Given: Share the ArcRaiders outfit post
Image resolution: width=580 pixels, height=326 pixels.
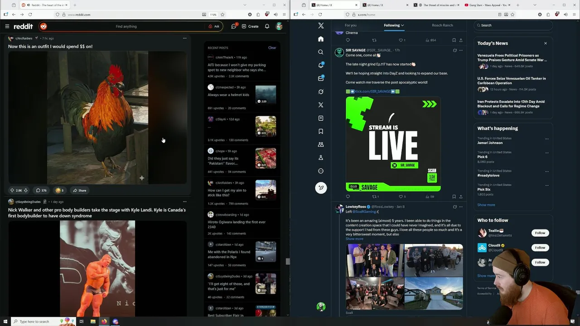Looking at the screenshot, I should [80, 190].
